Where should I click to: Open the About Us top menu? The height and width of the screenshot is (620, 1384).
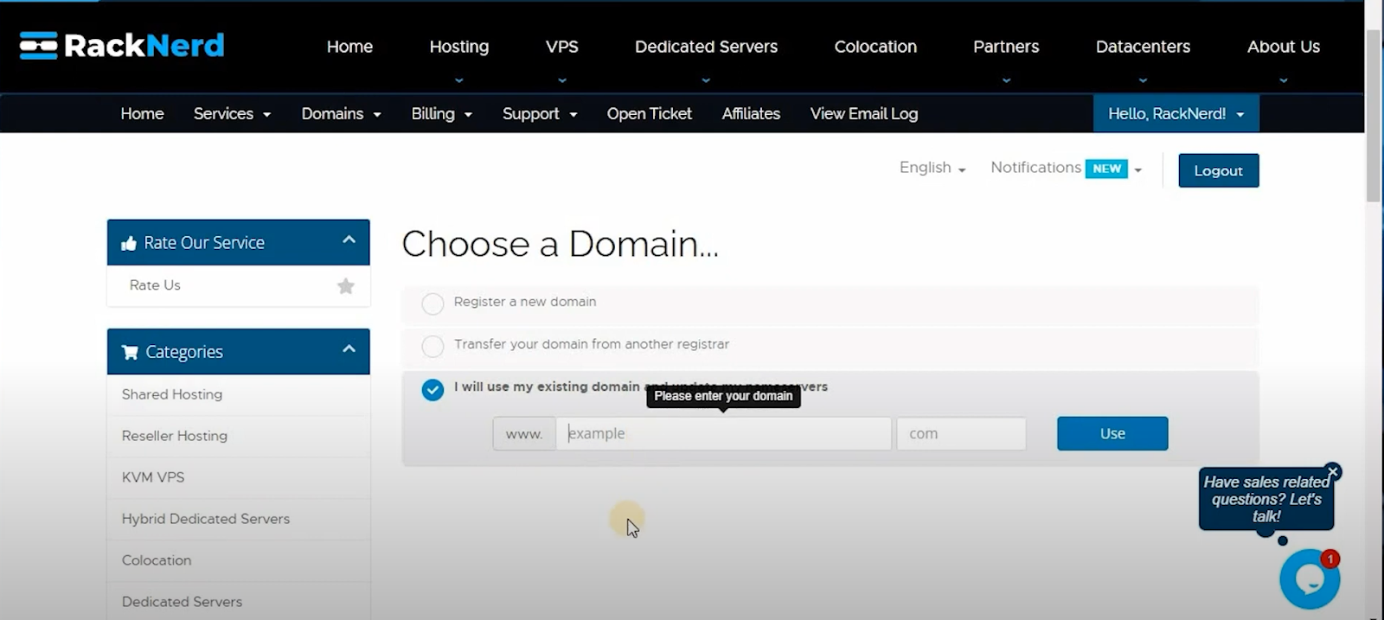(x=1284, y=47)
